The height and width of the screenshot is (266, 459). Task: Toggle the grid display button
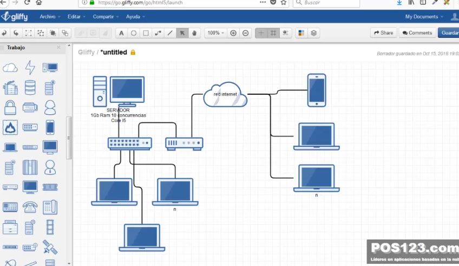click(273, 33)
